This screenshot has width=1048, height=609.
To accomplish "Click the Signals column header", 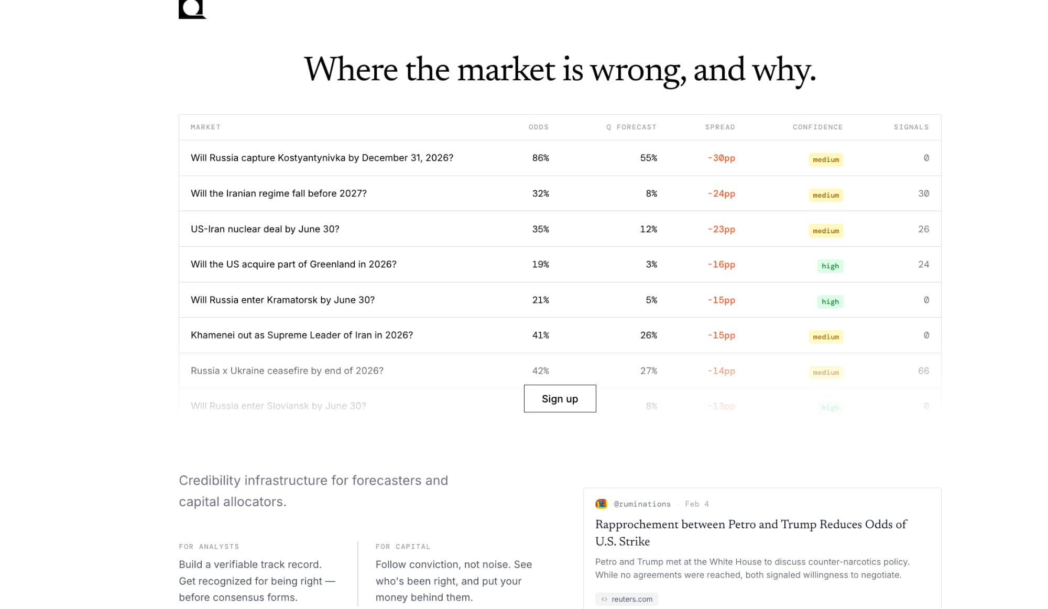I will point(911,127).
